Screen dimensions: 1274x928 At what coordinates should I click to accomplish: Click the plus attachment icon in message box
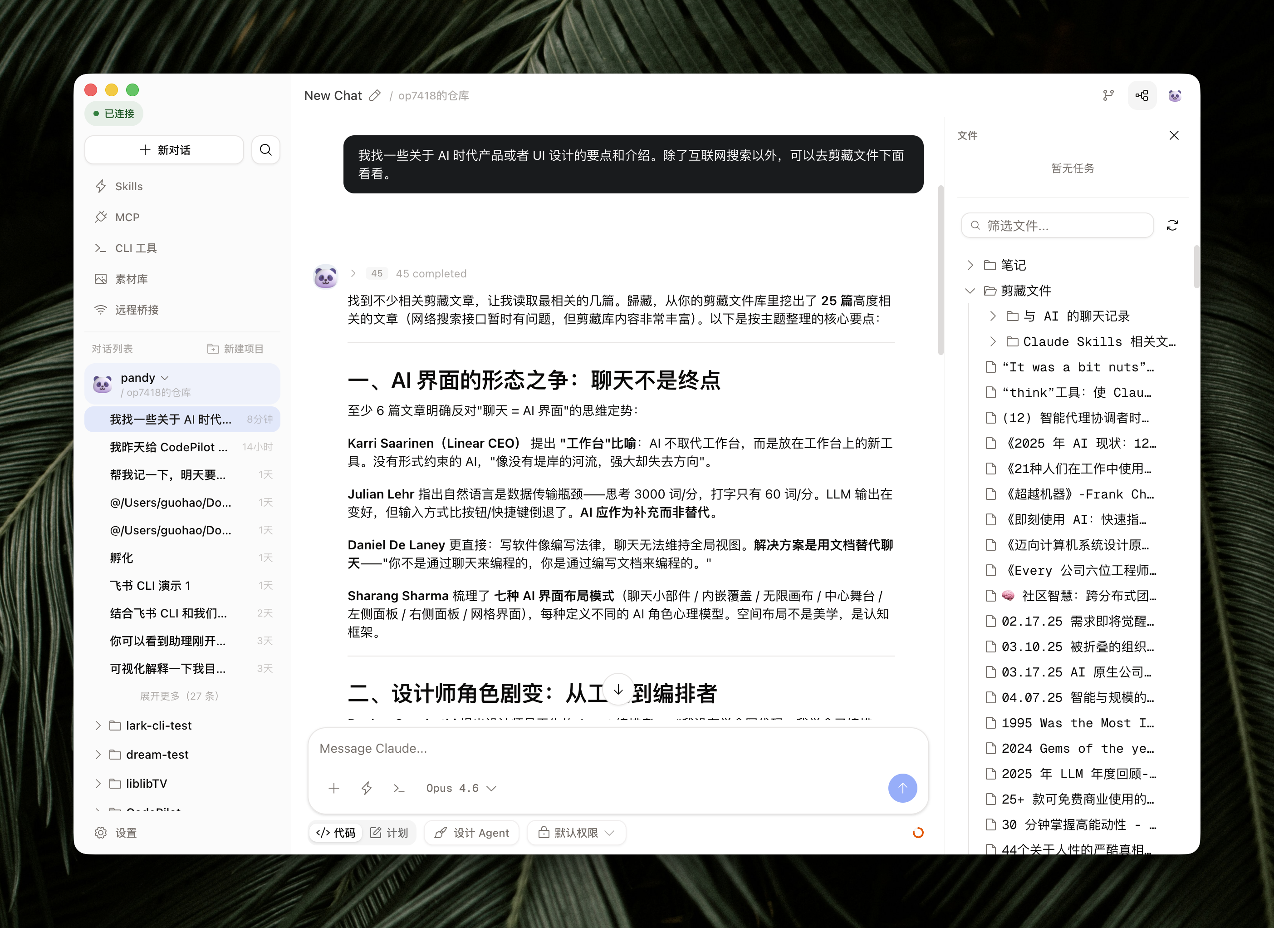333,788
